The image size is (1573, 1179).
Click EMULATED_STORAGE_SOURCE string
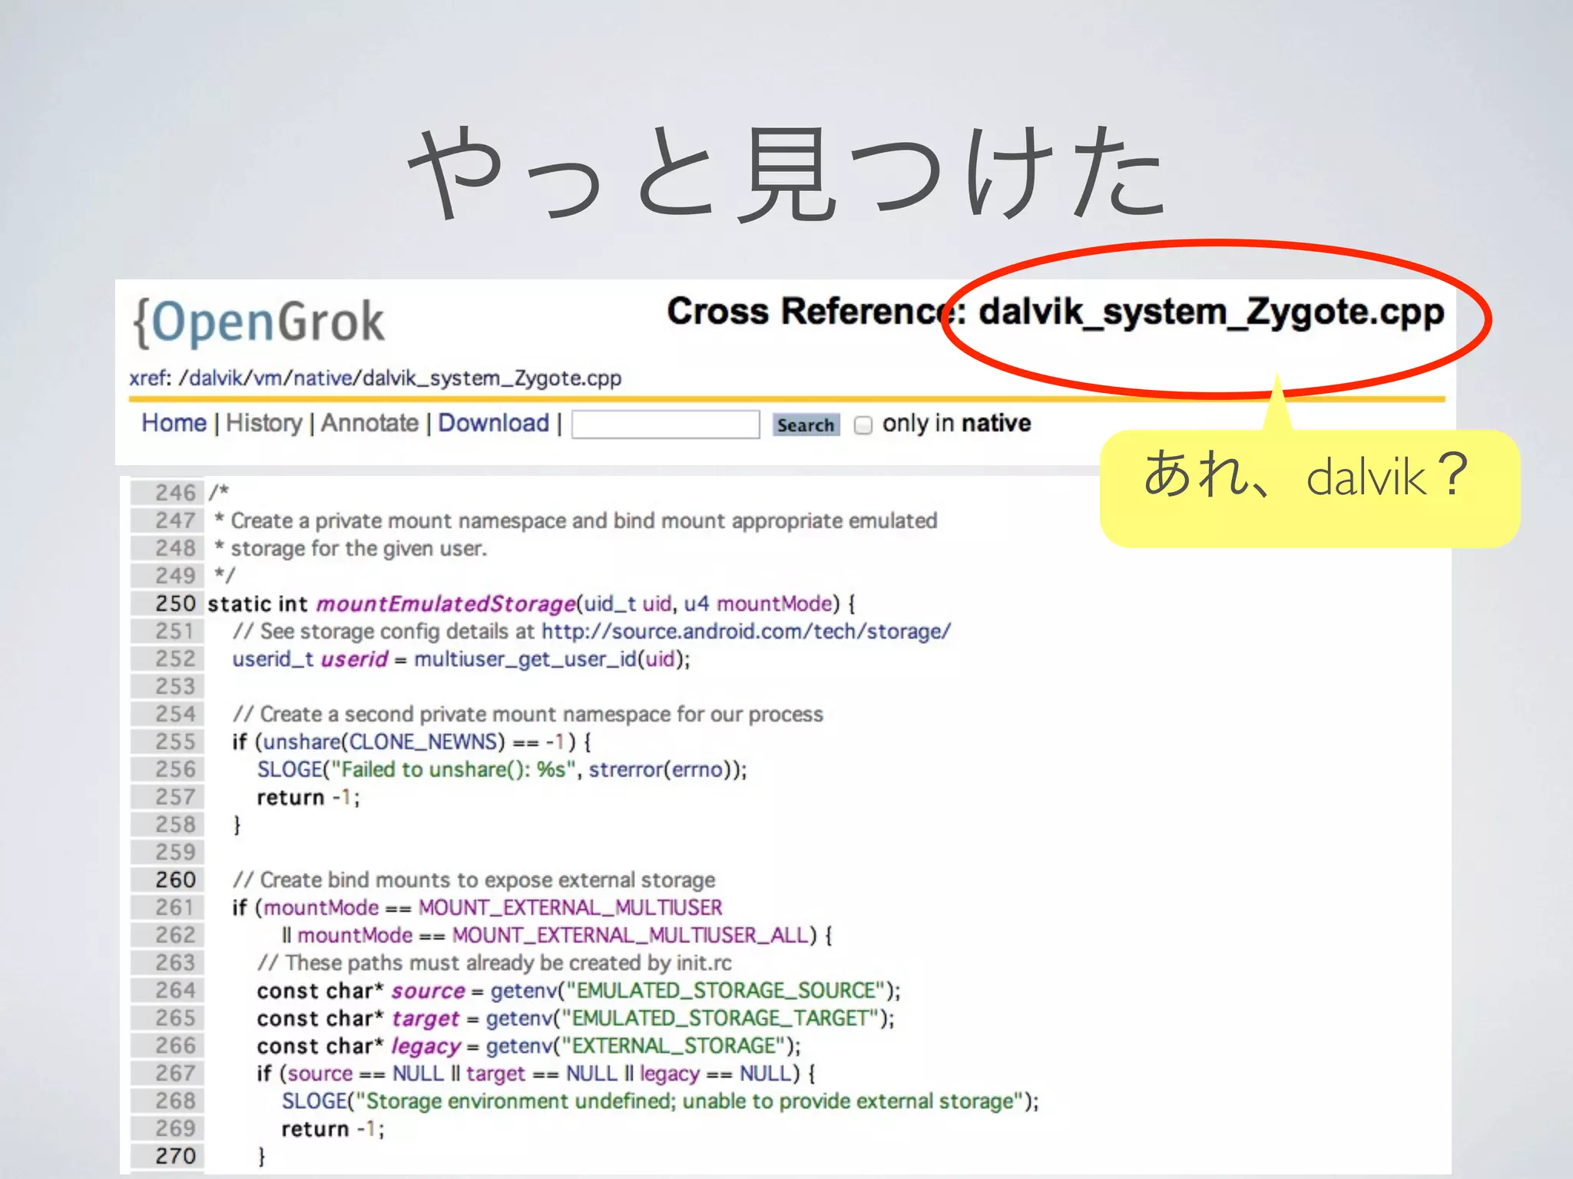click(727, 991)
